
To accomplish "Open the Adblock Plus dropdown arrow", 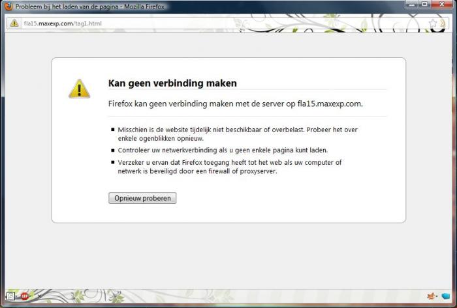I will tap(30, 296).
